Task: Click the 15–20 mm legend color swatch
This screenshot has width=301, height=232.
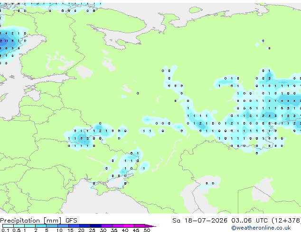Action: click(x=74, y=226)
